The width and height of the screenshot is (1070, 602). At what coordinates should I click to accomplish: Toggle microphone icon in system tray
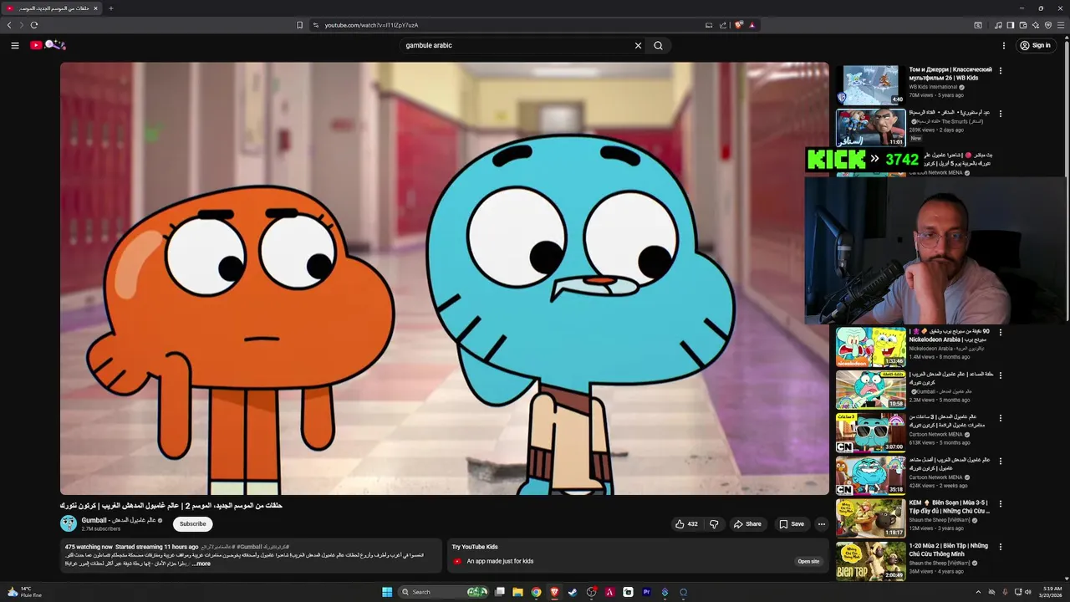point(1005,592)
